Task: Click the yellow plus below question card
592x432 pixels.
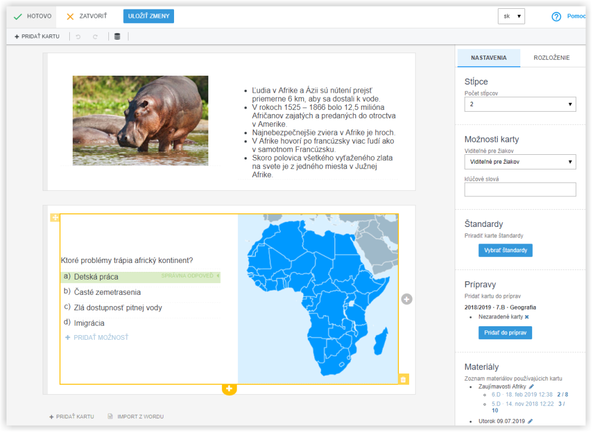Action: [x=229, y=389]
